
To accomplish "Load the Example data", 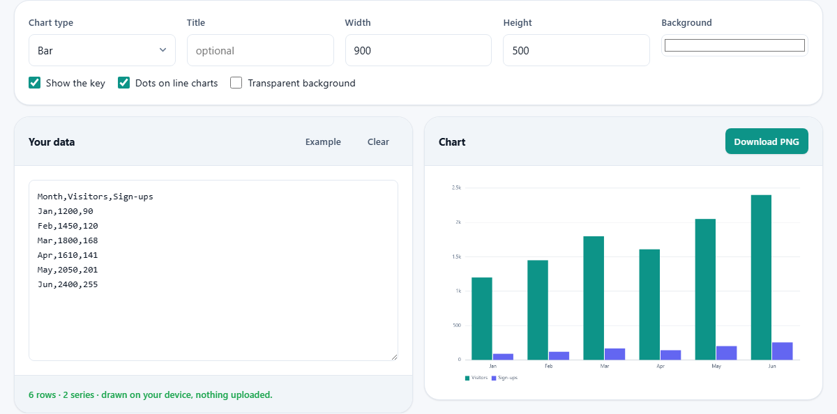I will pyautogui.click(x=323, y=141).
